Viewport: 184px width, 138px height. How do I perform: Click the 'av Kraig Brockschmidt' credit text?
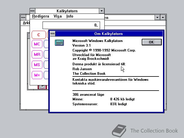(91, 59)
